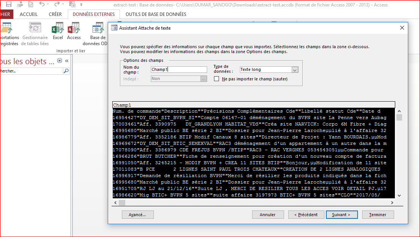
Task: Click the Nom du champ input field
Action: (179, 70)
